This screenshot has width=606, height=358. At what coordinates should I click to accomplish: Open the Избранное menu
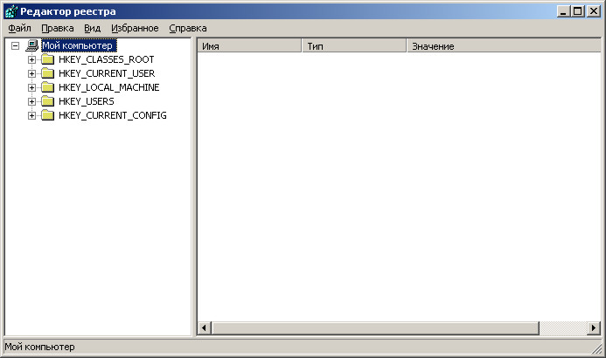(x=135, y=28)
